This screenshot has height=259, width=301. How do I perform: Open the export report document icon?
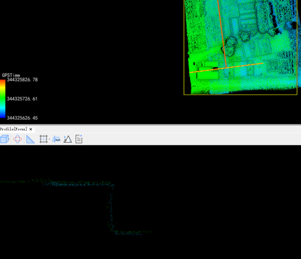pyautogui.click(x=79, y=139)
